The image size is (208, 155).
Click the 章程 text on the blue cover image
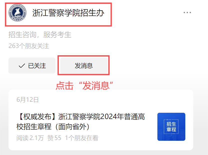[171, 129]
